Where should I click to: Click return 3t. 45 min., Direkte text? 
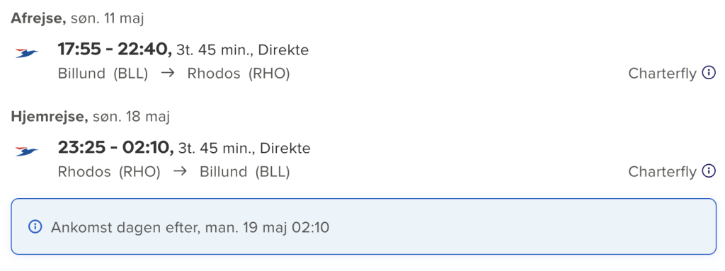pyautogui.click(x=244, y=149)
